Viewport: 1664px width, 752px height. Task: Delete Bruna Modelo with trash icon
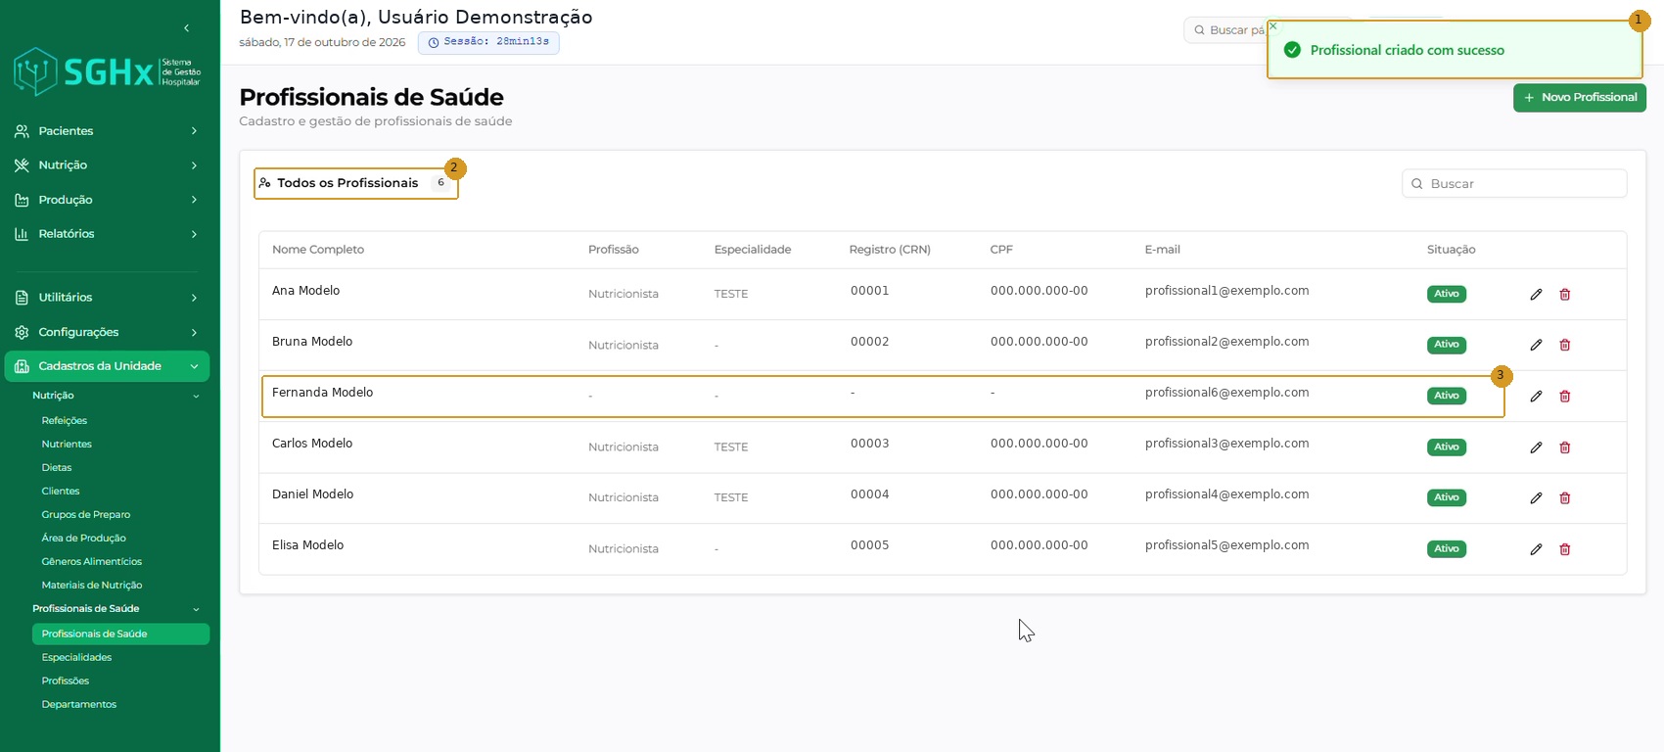coord(1564,346)
